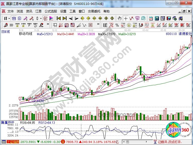Open the 日 period dropdown arrow
The image size is (193, 145).
click(9, 18)
